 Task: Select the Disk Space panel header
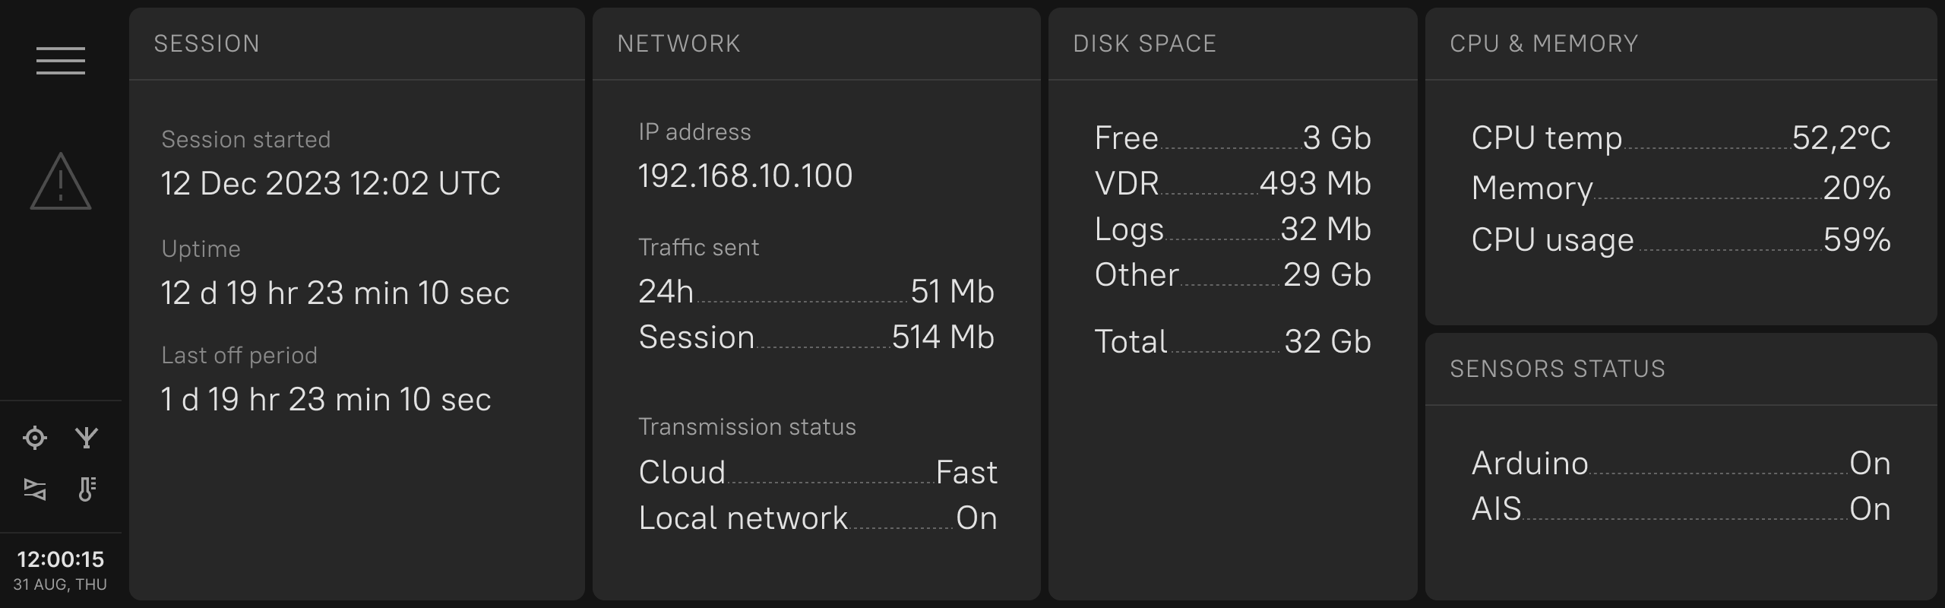click(x=1144, y=44)
